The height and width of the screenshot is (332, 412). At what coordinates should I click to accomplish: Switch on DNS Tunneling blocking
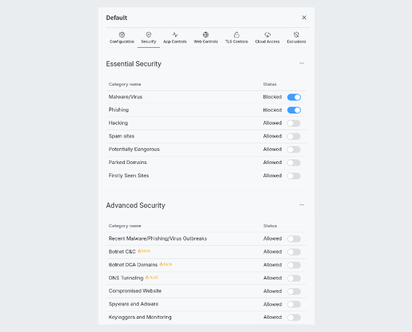click(294, 278)
